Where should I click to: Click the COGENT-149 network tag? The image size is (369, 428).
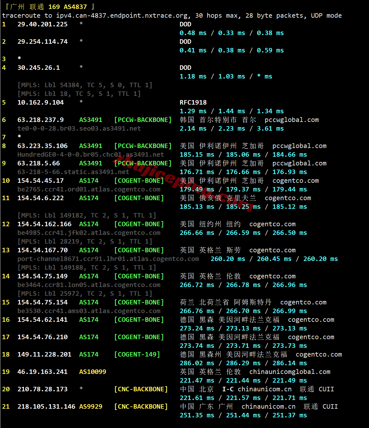(x=137, y=354)
